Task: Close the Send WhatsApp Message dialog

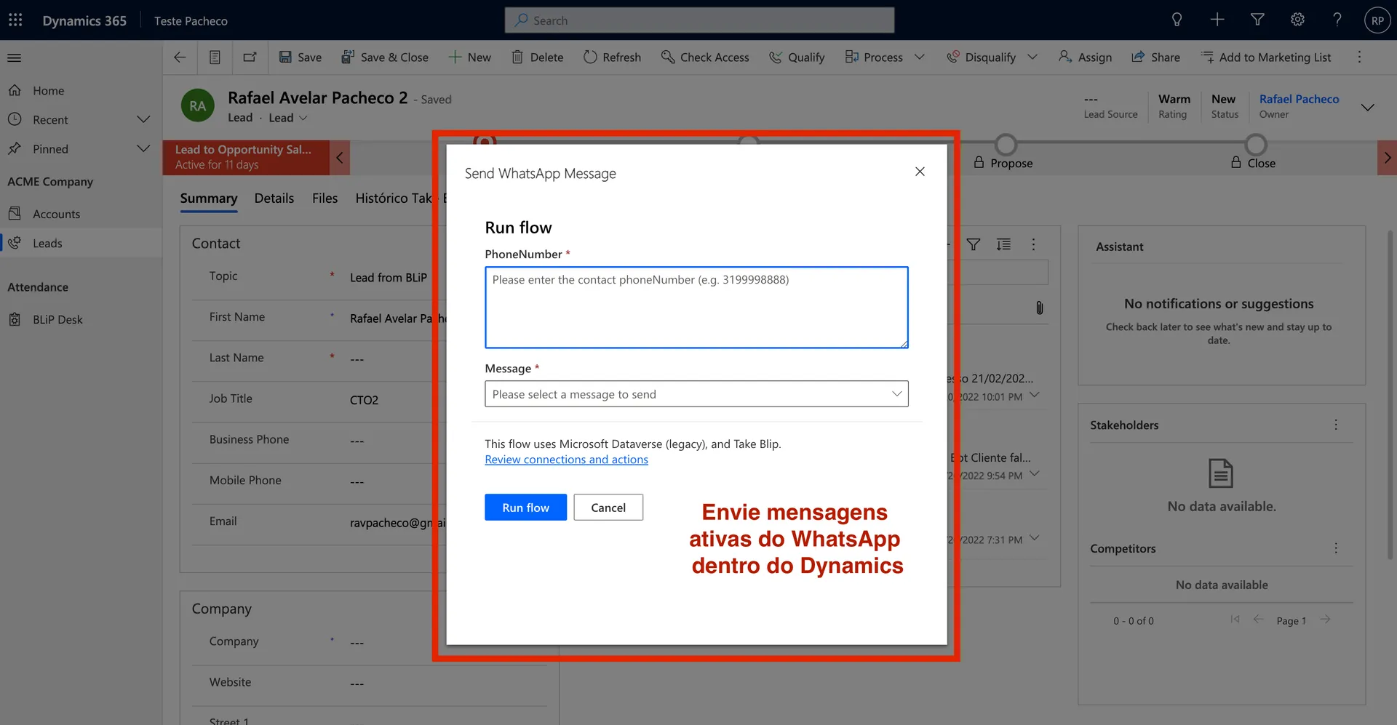Action: point(920,172)
